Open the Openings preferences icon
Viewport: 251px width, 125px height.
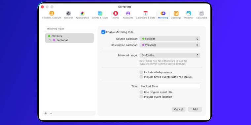point(176,13)
